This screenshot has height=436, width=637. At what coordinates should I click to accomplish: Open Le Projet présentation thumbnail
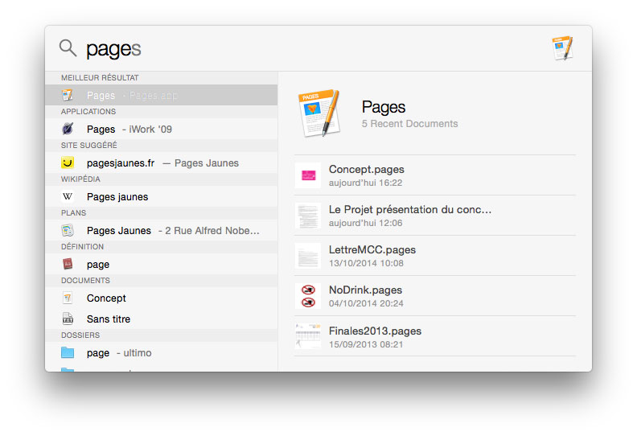(x=308, y=216)
